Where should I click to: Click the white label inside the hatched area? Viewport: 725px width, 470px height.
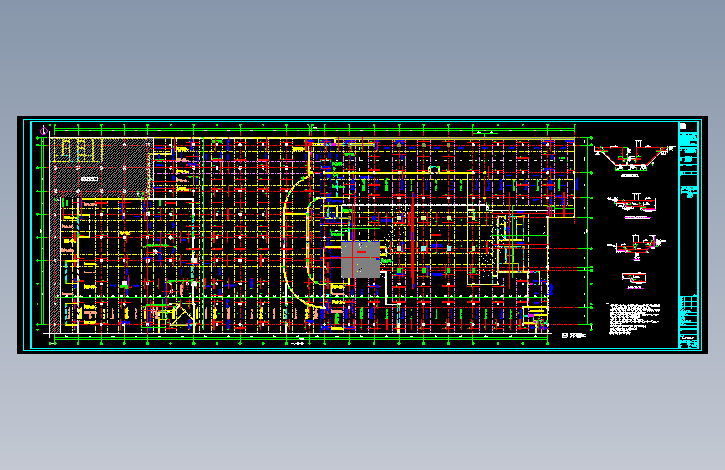click(x=89, y=179)
